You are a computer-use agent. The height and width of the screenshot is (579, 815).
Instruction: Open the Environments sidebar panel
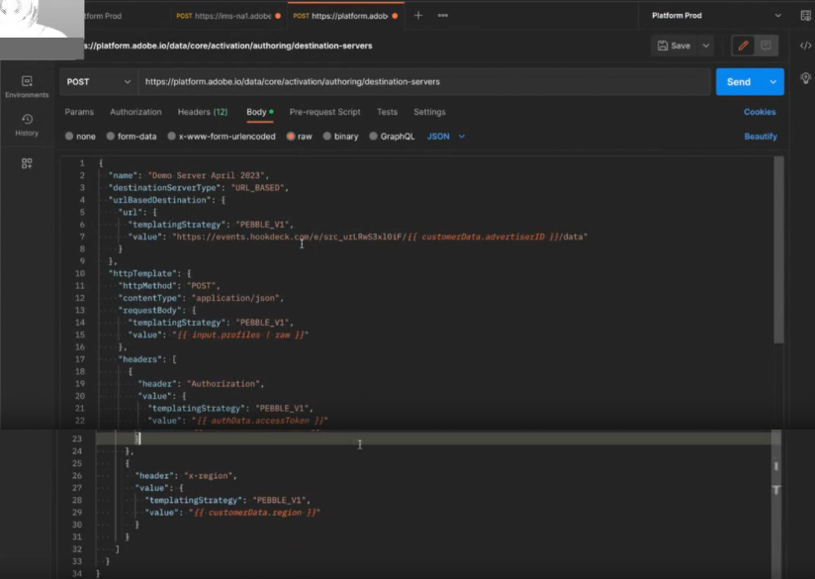(x=27, y=86)
